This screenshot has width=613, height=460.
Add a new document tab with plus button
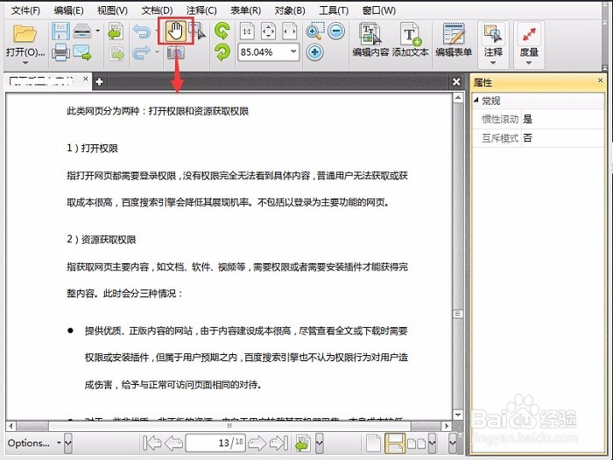[x=99, y=81]
